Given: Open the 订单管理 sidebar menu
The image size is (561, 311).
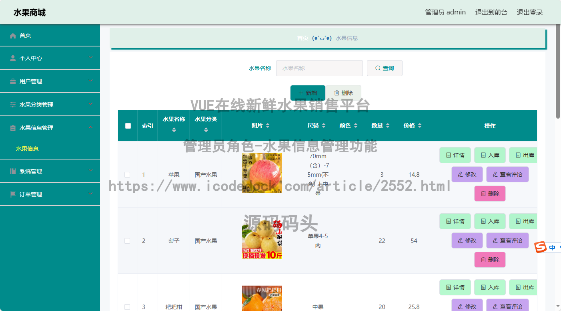Looking at the screenshot, I should [50, 194].
